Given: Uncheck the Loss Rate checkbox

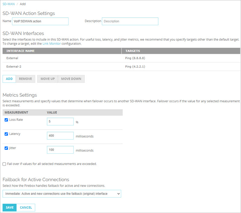Looking at the screenshot, I should tap(6, 120).
